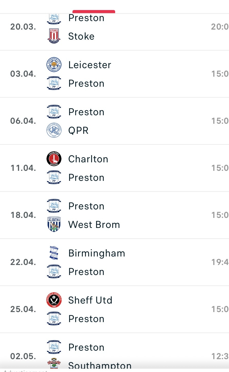This screenshot has height=372, width=229.
Task: Click the Sheffield United crest
Action: [x=54, y=300]
